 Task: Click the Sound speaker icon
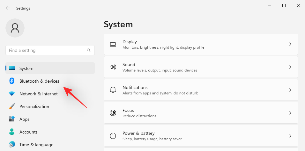click(x=113, y=67)
